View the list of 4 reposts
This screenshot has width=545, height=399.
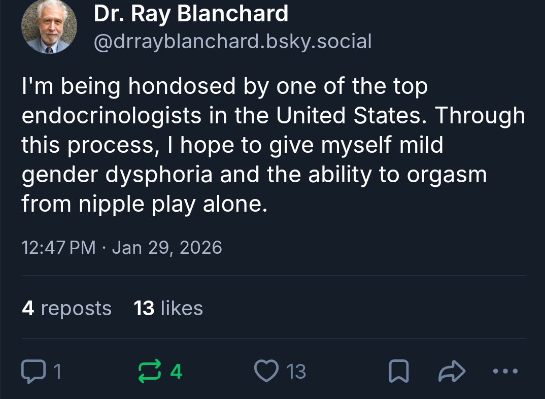click(66, 308)
